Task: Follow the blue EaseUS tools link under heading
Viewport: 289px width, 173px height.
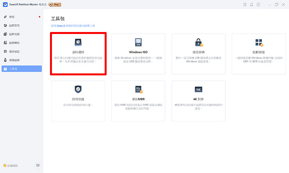Action: click(x=73, y=26)
